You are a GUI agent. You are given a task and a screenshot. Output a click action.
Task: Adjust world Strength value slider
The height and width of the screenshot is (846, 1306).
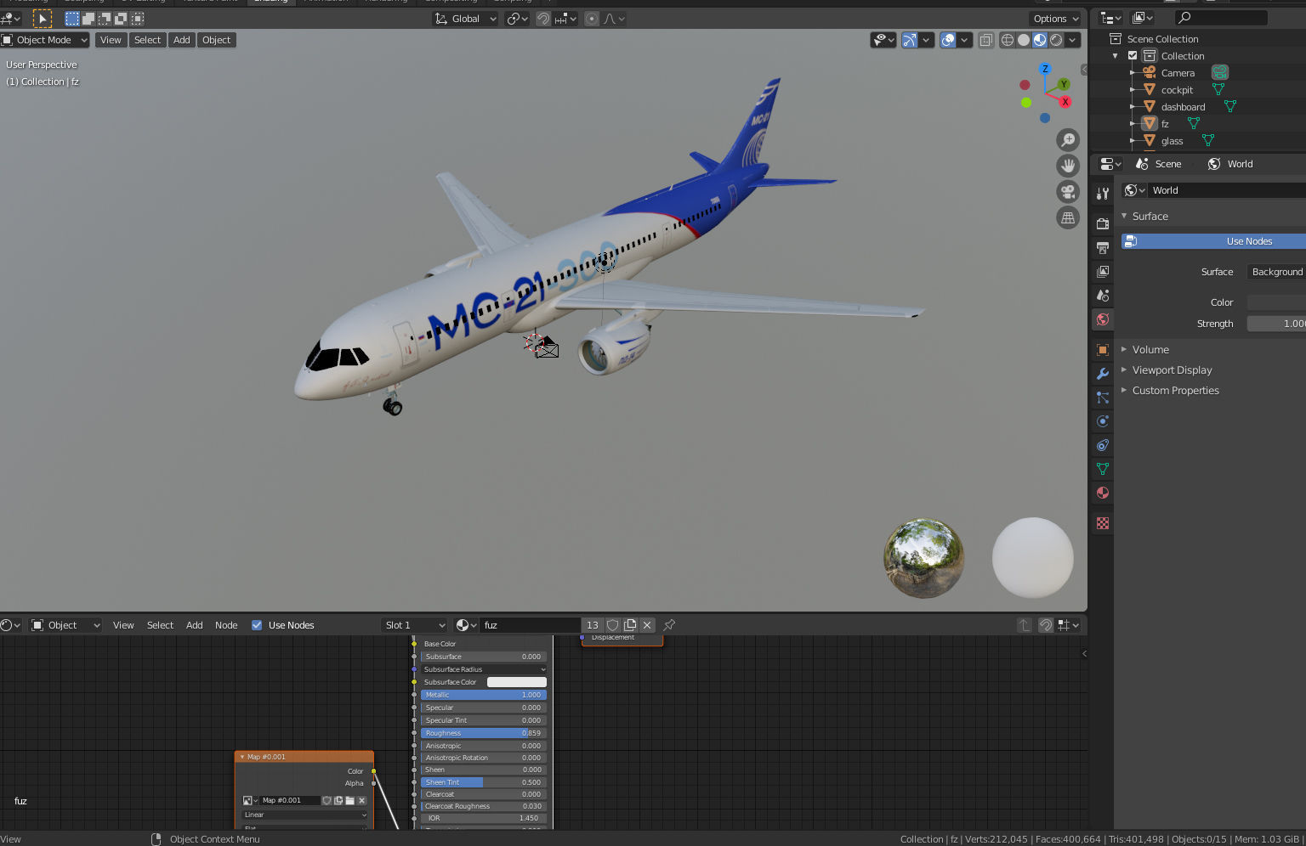coord(1276,324)
